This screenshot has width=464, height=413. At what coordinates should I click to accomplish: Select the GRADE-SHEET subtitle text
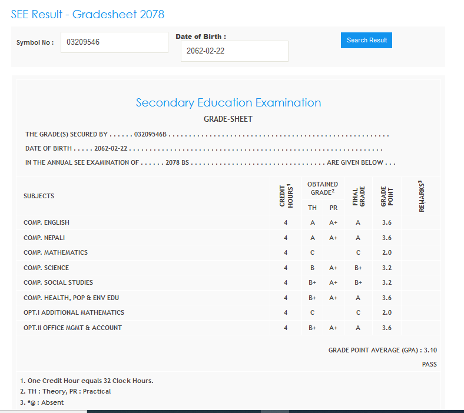click(x=228, y=119)
